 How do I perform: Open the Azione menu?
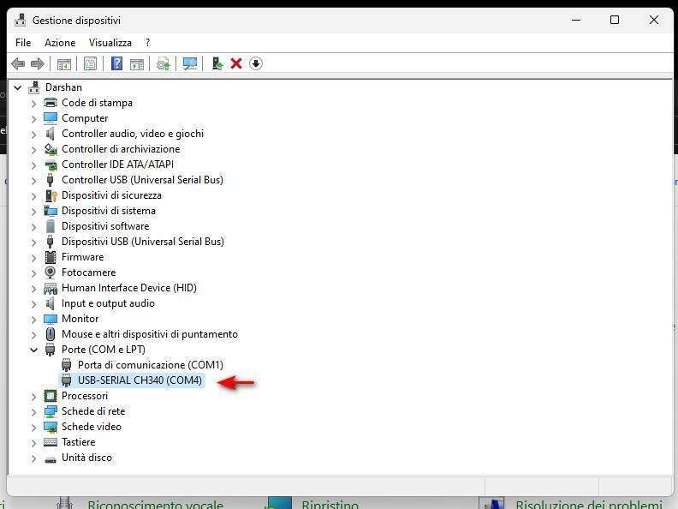coord(60,42)
